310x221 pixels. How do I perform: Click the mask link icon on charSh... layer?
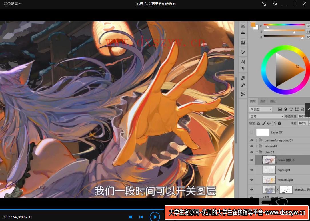coord(277,190)
